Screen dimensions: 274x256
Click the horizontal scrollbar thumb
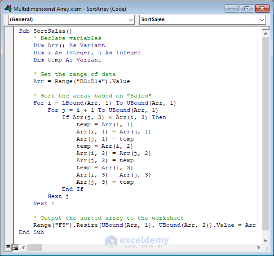[35, 247]
